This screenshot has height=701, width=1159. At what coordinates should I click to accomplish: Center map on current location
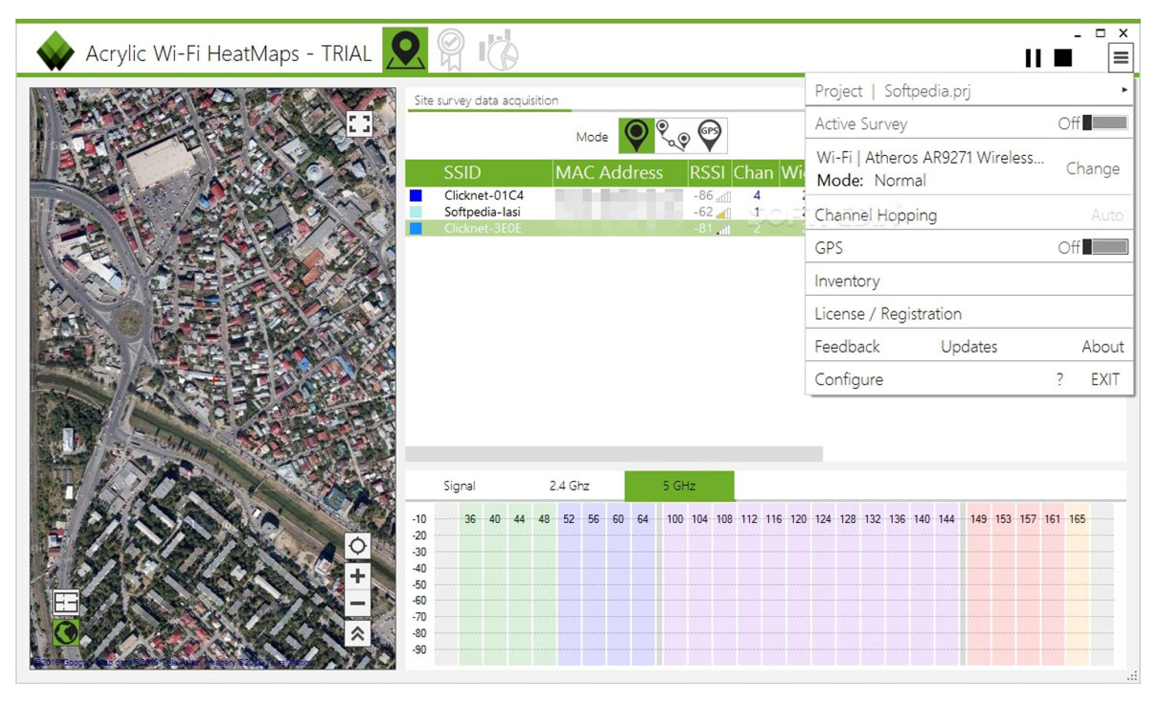pos(357,546)
